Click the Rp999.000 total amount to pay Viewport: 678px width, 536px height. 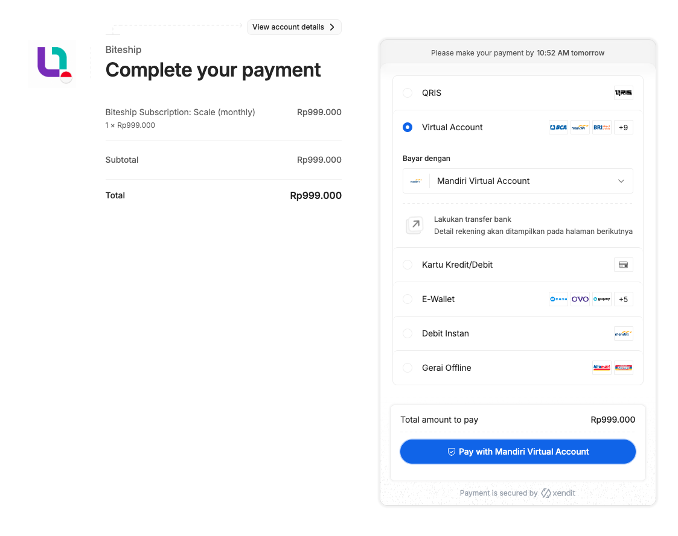point(613,420)
